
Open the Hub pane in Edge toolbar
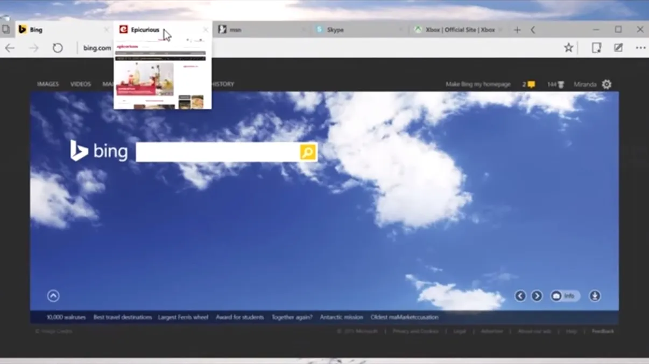tap(596, 48)
